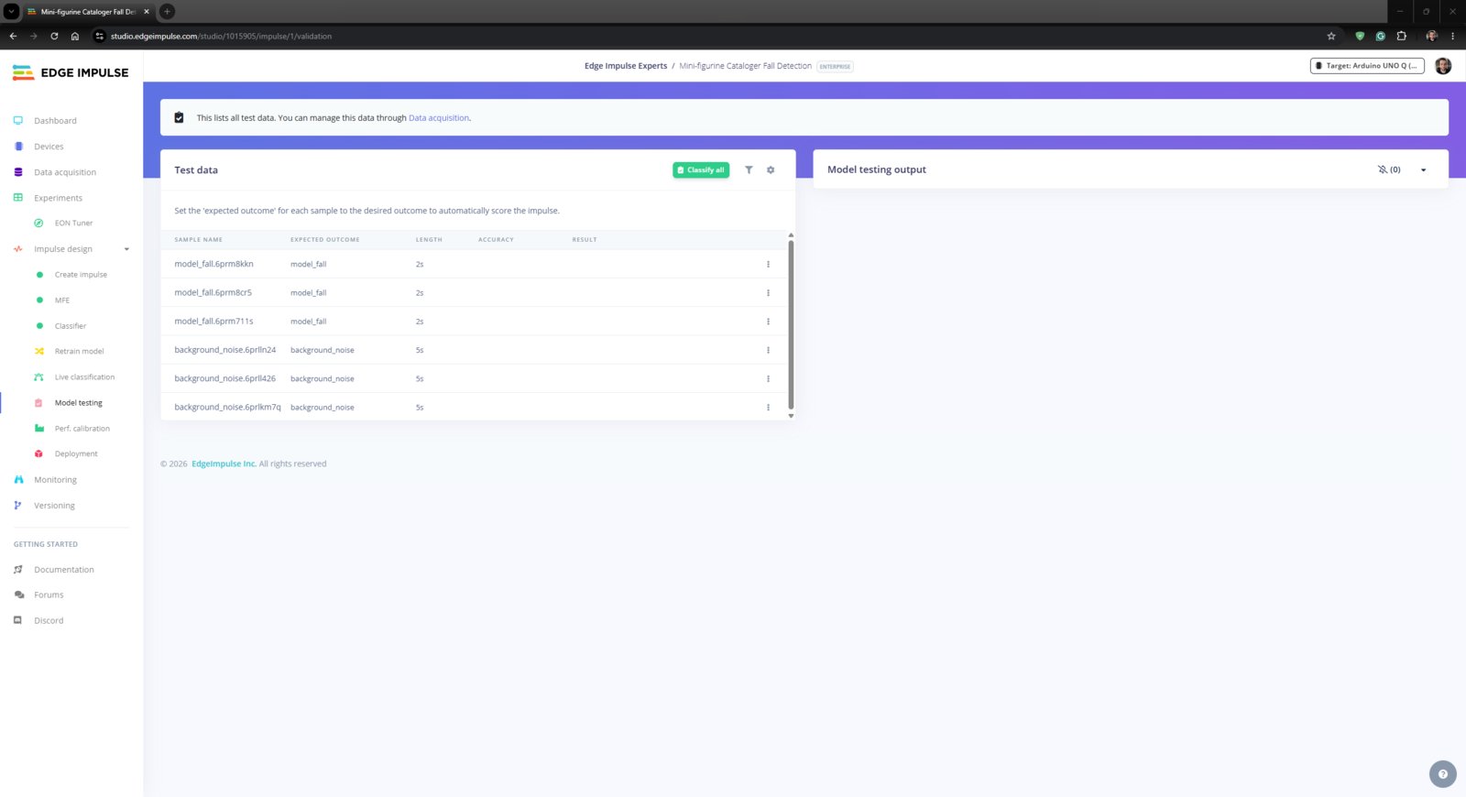Open the browser home page
The image size is (1466, 797).
point(75,37)
